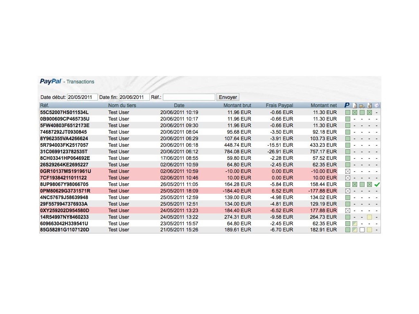The image size is (419, 314).
Task: Select reference 14R54997NY8460233
Action: (x=64, y=217)
